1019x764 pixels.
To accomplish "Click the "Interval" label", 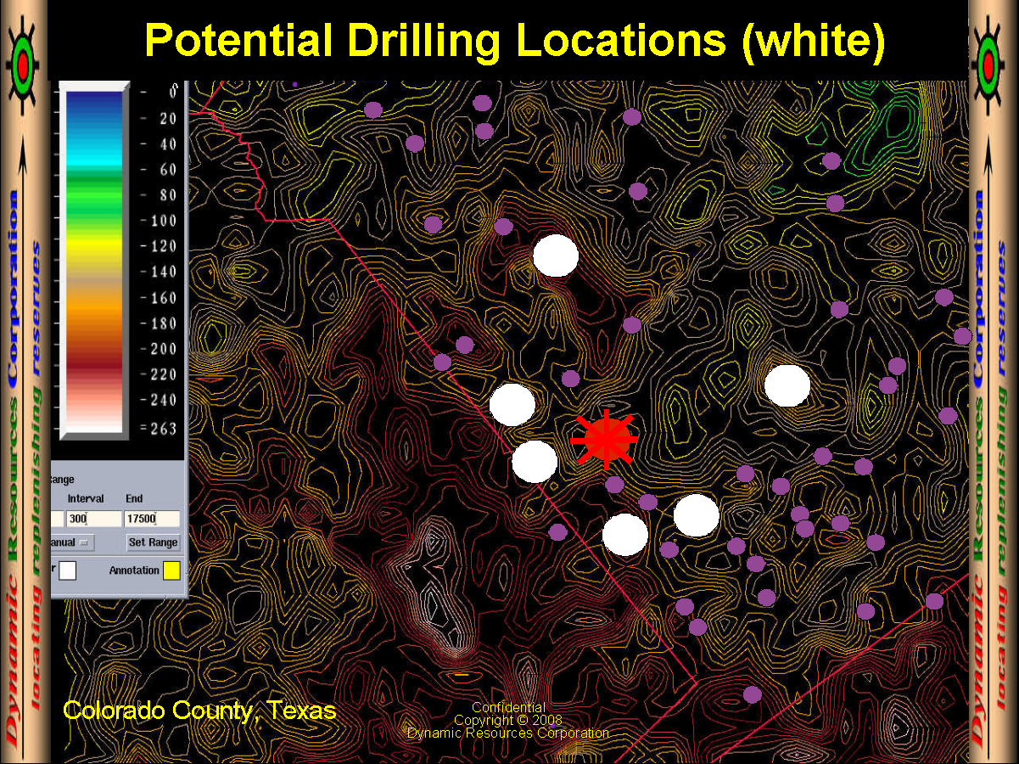I will coord(86,498).
